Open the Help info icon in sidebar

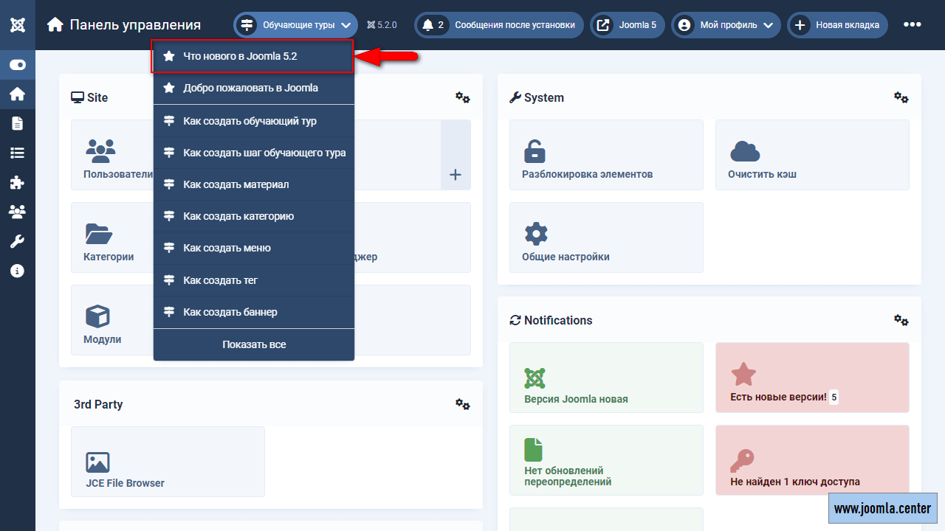[x=18, y=271]
